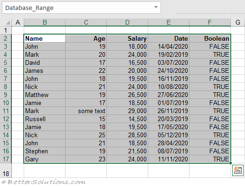Select the date cell 24/10/2020
The width and height of the screenshot is (245, 186).
tap(169, 71)
